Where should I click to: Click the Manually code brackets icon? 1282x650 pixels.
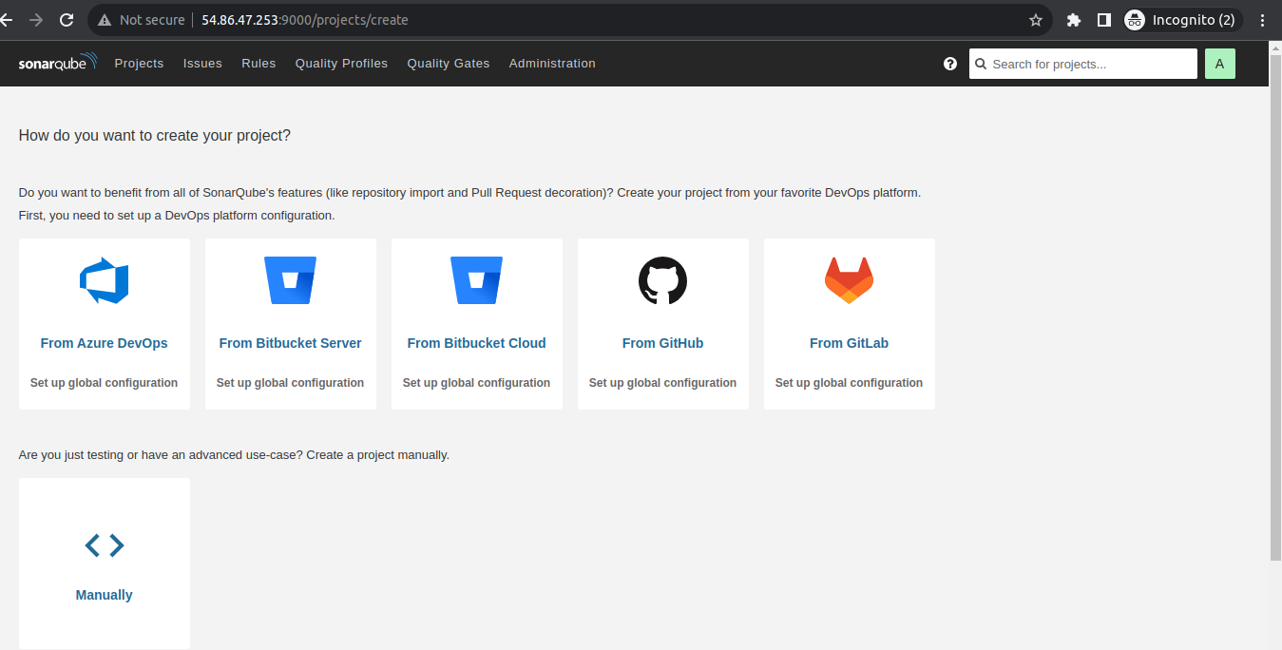105,545
